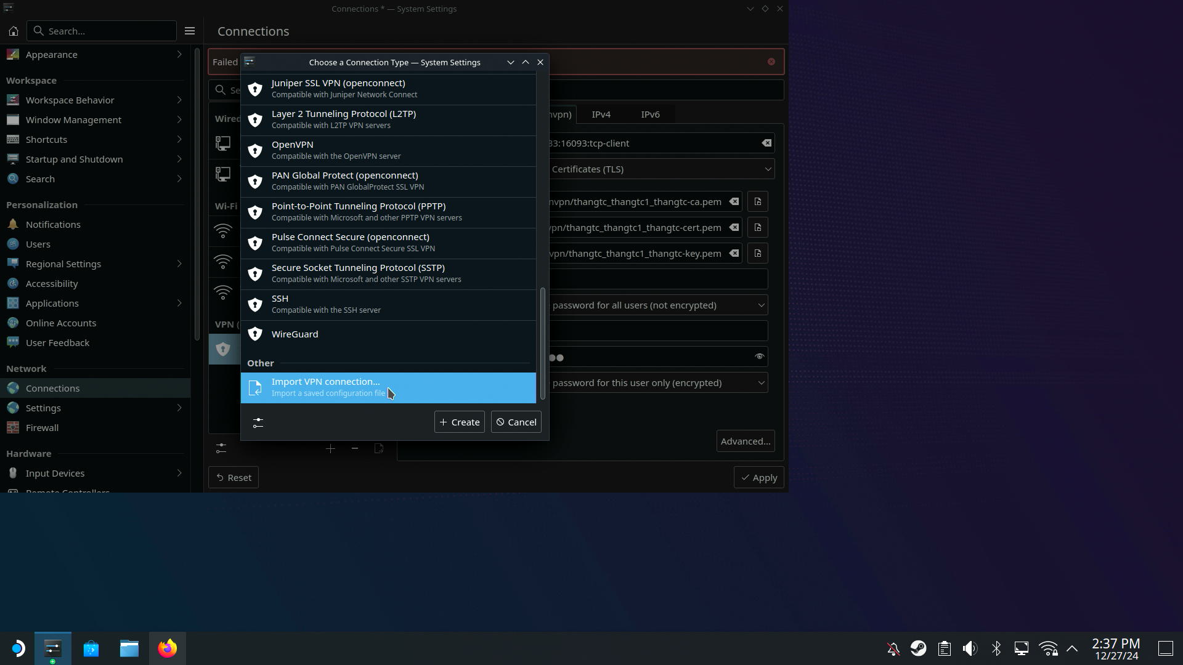The image size is (1183, 665).
Task: Select Connections in Network section
Action: coord(95,388)
